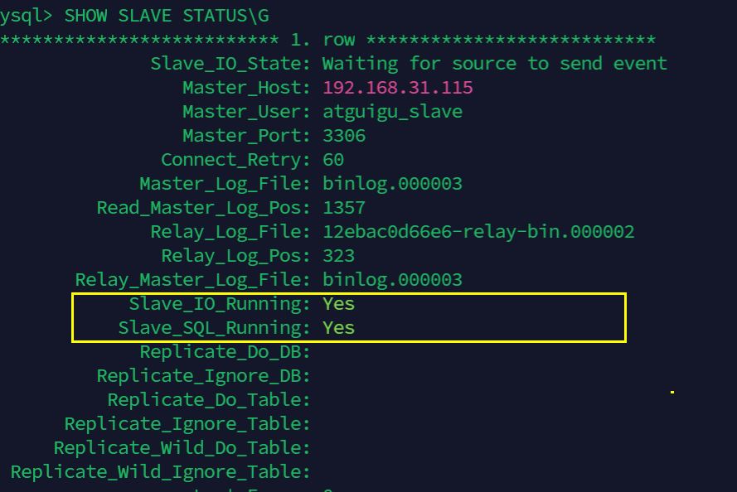This screenshot has height=492, width=737.
Task: Select 12ebac0d66e6-relay-bin.000002 value
Action: pos(478,231)
